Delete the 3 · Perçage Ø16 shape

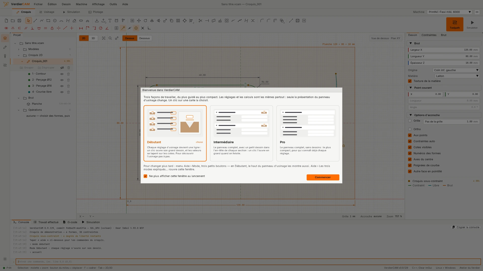(68, 86)
